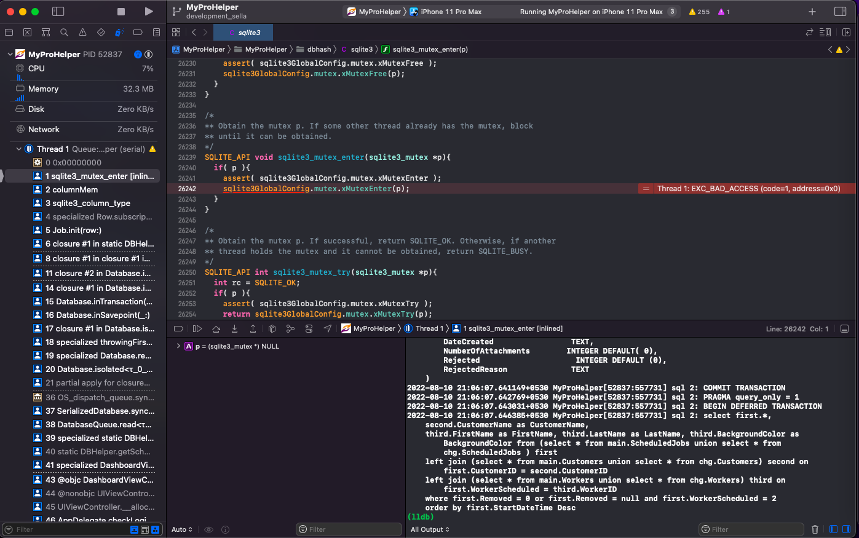Screen dimensions: 859x538
Task: Click Step Out in debug bar
Action: [x=253, y=328]
